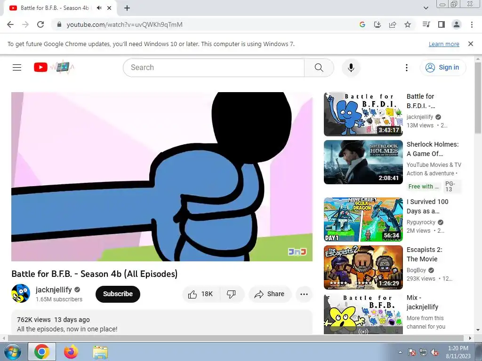Open a new tab with plus button
The image size is (482, 361).
pyautogui.click(x=127, y=8)
